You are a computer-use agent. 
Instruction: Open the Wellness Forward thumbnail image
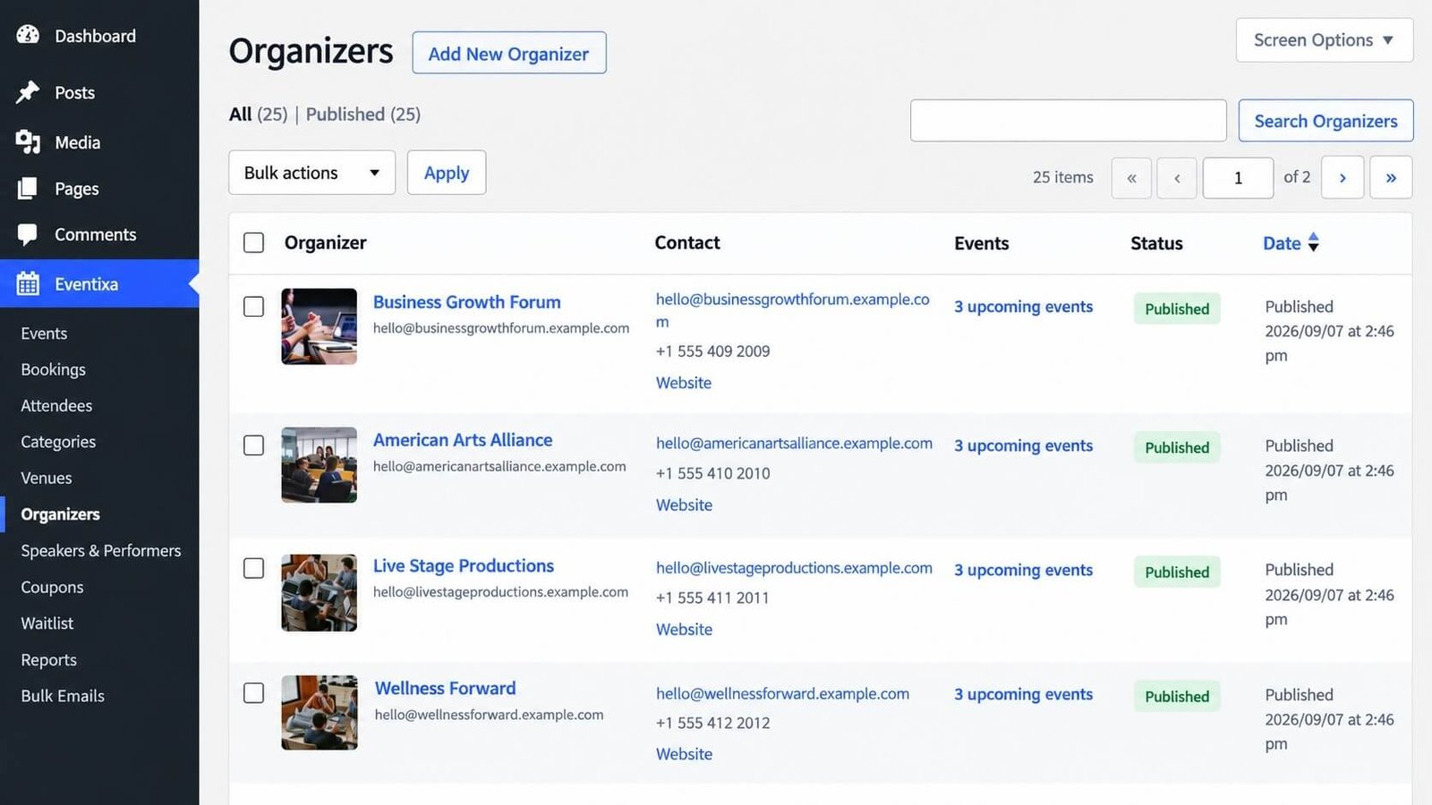coord(320,712)
